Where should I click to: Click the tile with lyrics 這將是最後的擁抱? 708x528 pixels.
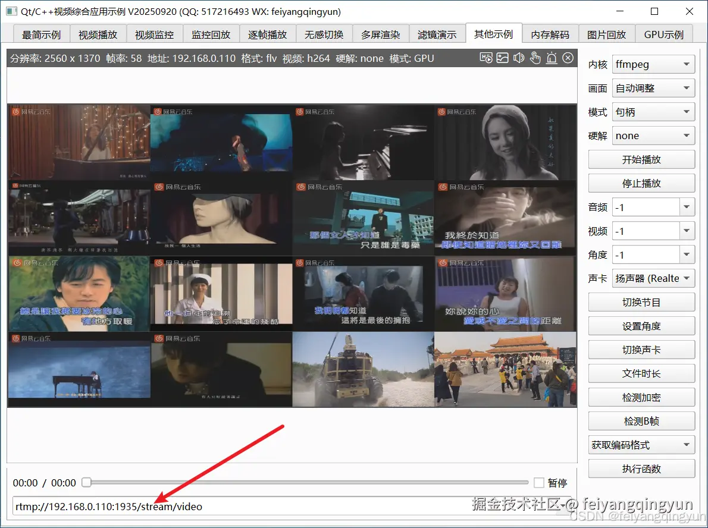click(364, 294)
